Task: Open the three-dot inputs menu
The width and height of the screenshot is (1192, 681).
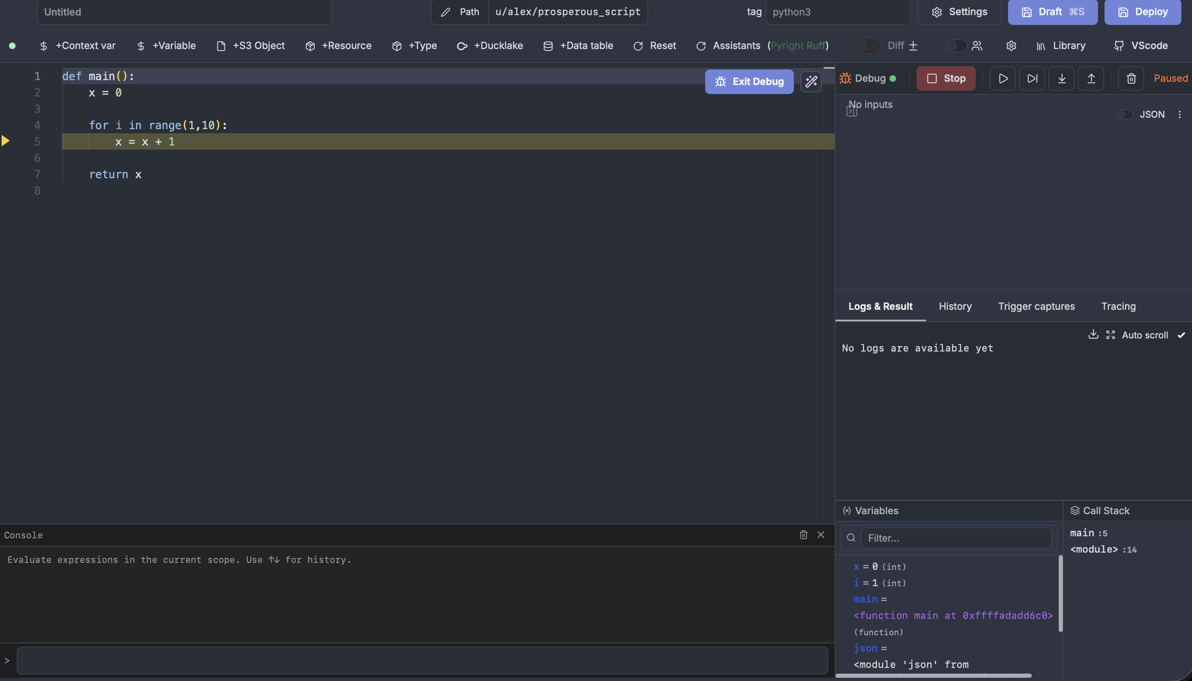Action: coord(1179,114)
